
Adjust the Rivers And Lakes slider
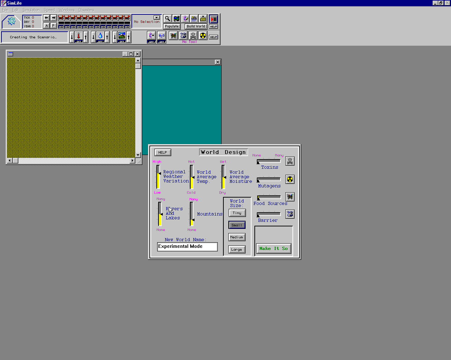point(160,214)
